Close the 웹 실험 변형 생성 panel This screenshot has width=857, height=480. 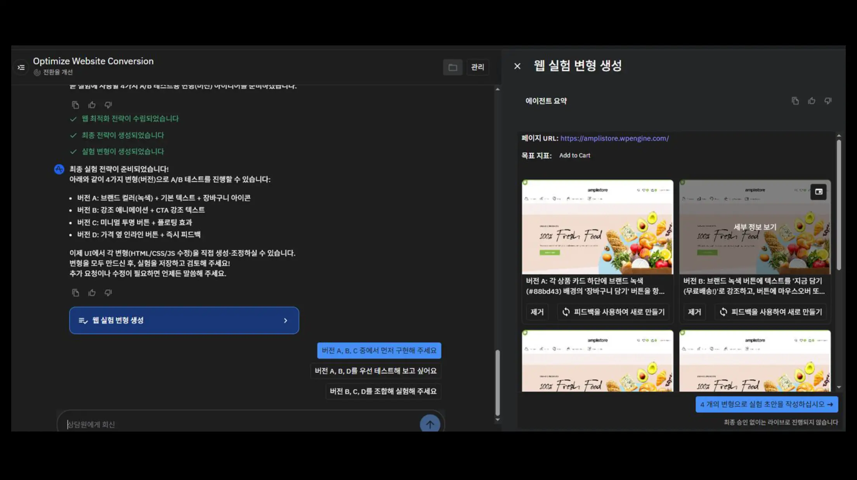click(x=517, y=66)
